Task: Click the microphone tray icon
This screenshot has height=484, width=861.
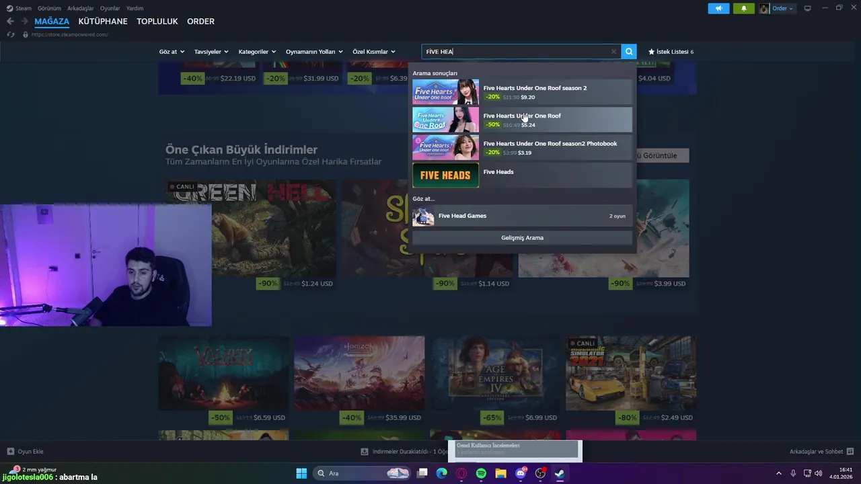Action: point(793,473)
